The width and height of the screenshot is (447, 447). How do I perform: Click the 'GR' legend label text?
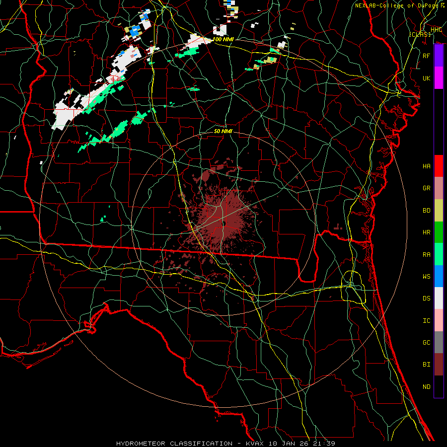point(427,188)
